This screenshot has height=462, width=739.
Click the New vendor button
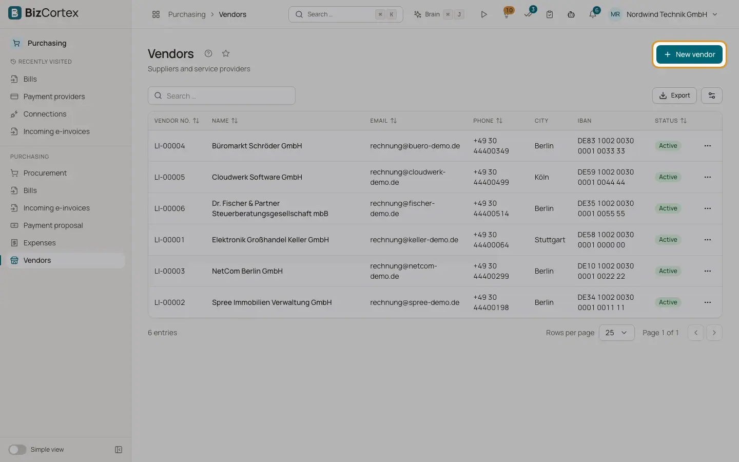pos(689,54)
